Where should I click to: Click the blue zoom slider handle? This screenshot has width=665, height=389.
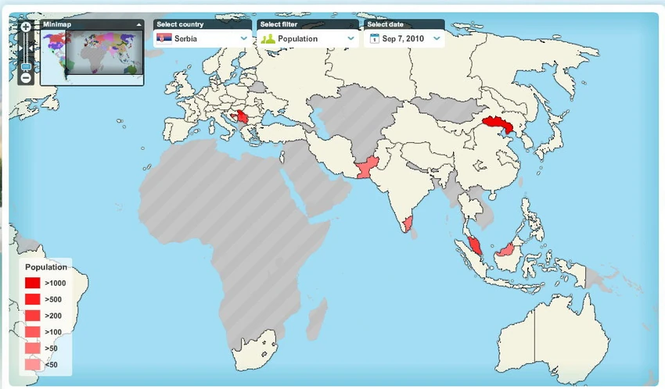[26, 66]
